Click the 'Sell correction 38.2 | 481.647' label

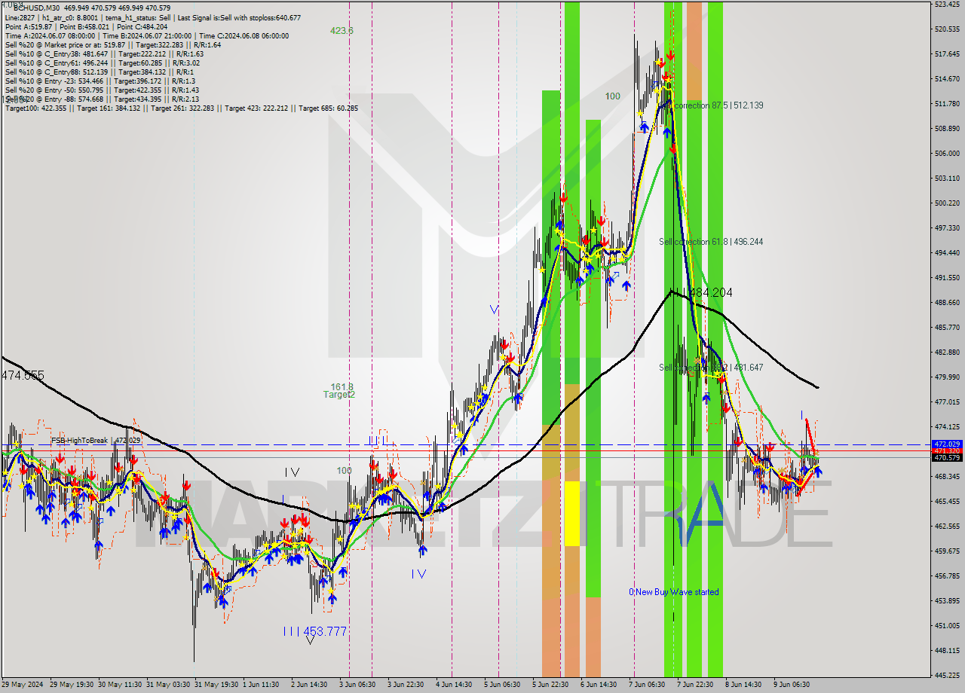click(x=711, y=368)
